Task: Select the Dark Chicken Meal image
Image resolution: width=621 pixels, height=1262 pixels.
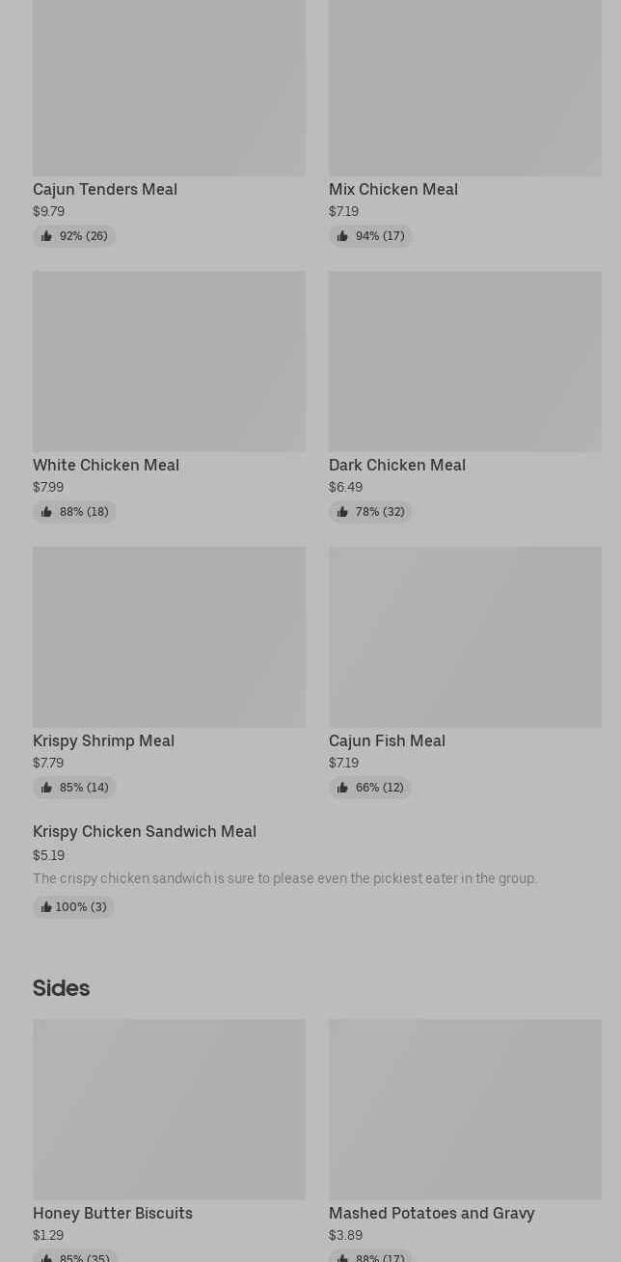Action: 465,362
